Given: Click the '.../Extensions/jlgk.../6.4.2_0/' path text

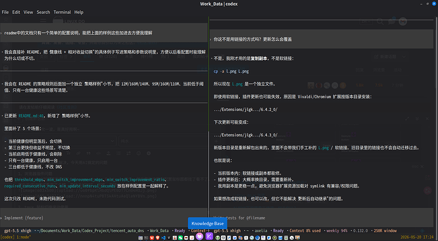Looking at the screenshot, I should pyautogui.click(x=246, y=110).
